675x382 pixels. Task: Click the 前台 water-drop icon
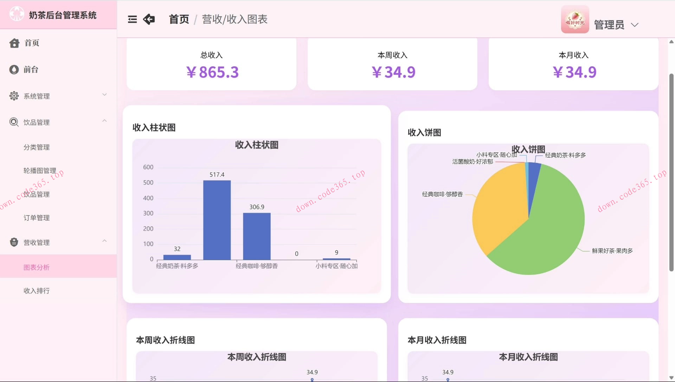pos(14,70)
